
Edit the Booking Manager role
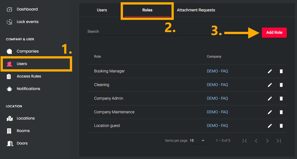tap(270, 71)
